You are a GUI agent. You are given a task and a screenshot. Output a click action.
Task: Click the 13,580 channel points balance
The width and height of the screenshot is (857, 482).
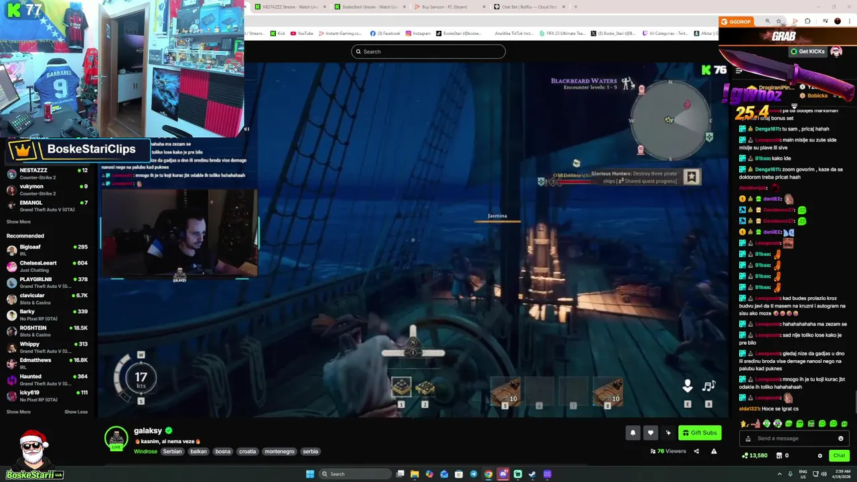coord(755,456)
